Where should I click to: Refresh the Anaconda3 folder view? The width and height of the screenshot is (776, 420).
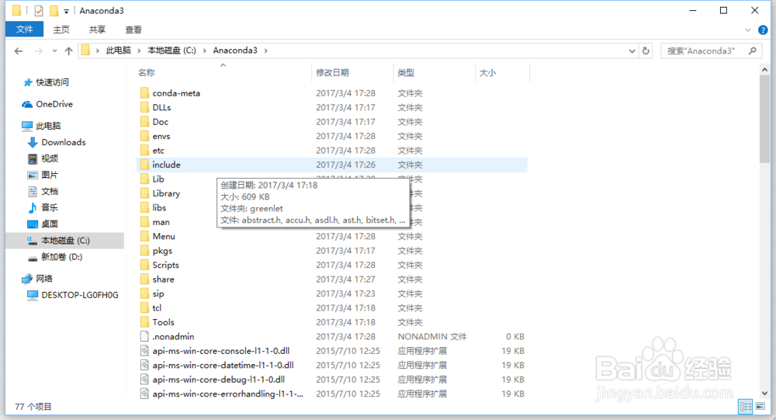point(646,50)
